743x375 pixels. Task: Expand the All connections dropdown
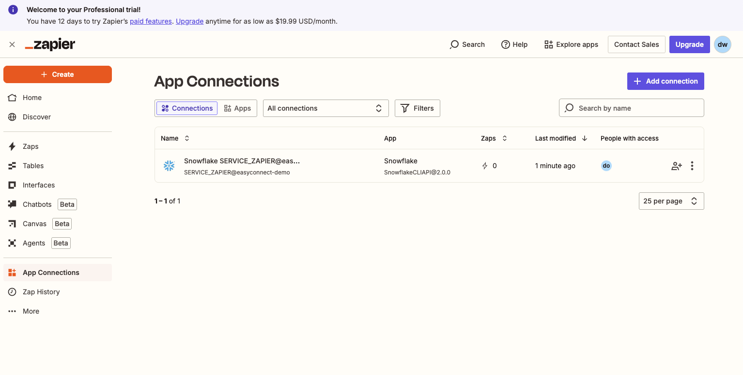326,108
